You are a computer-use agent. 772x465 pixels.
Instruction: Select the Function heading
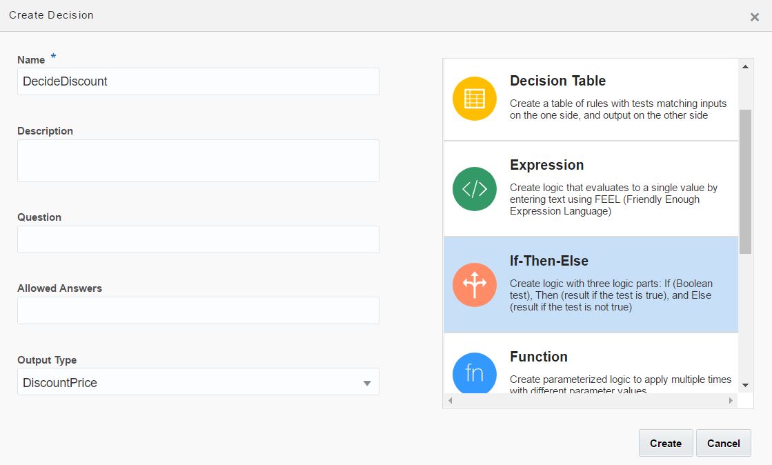tap(538, 357)
